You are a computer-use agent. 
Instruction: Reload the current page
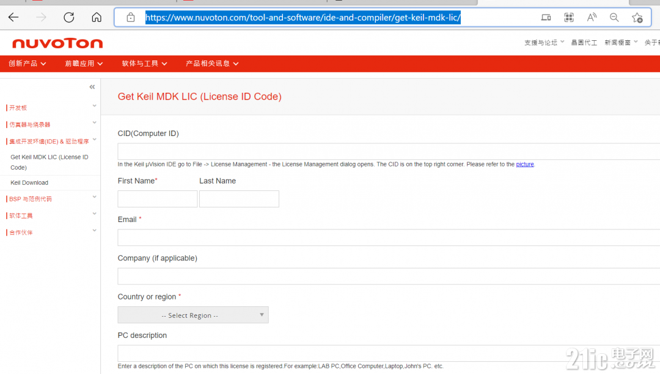(x=69, y=17)
